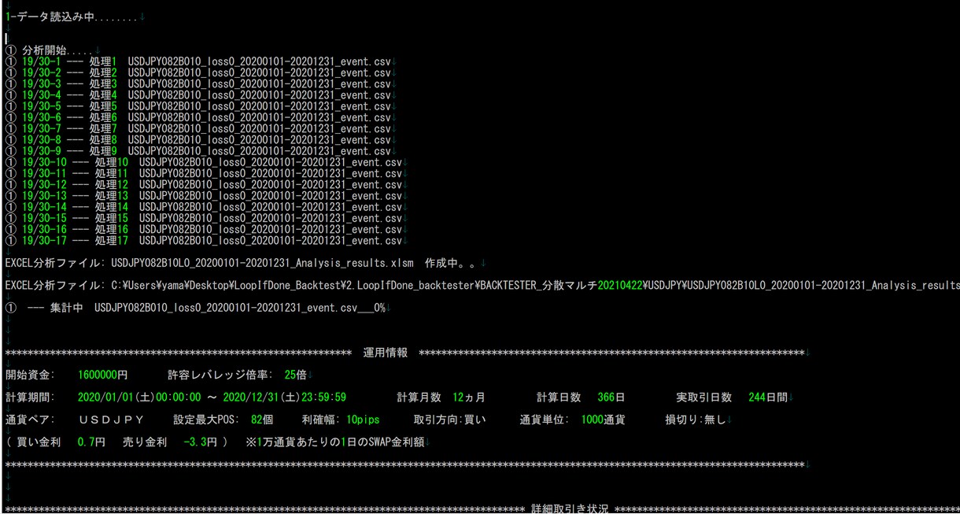
Task: Select the "Analysis_results.xlsm 作成中" line
Action: 242,261
